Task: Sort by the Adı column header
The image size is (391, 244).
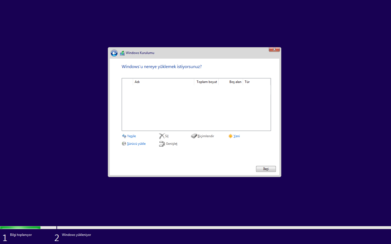Action: pyautogui.click(x=163, y=82)
